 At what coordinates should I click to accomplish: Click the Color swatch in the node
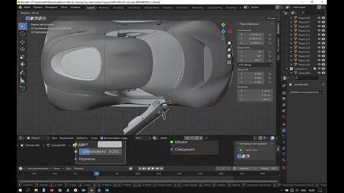pos(110,144)
